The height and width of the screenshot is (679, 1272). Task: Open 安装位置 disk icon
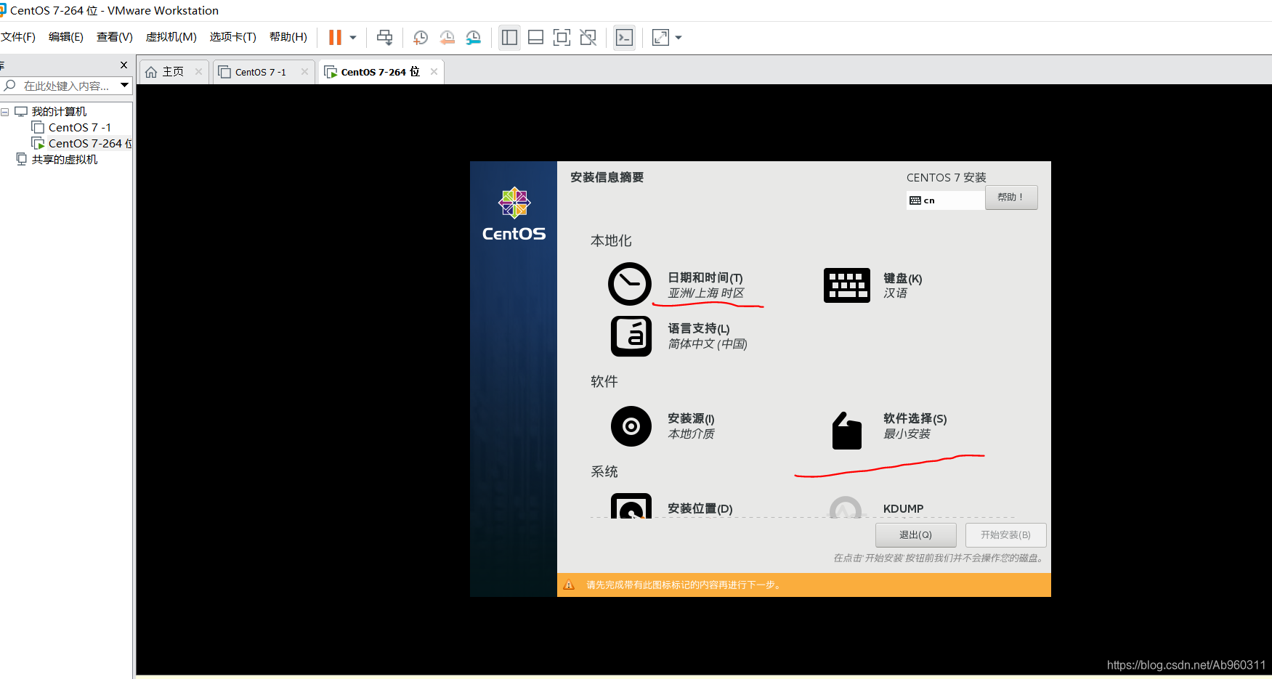point(631,505)
